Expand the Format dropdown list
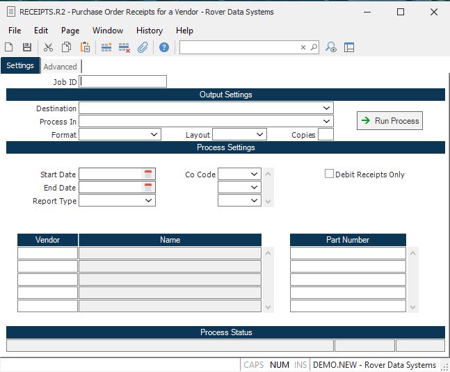This screenshot has width=450, height=372. click(x=154, y=135)
